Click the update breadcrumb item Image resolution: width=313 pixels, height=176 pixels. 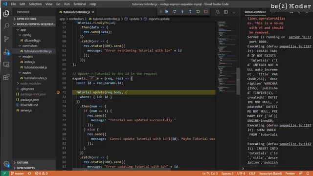(x=132, y=19)
